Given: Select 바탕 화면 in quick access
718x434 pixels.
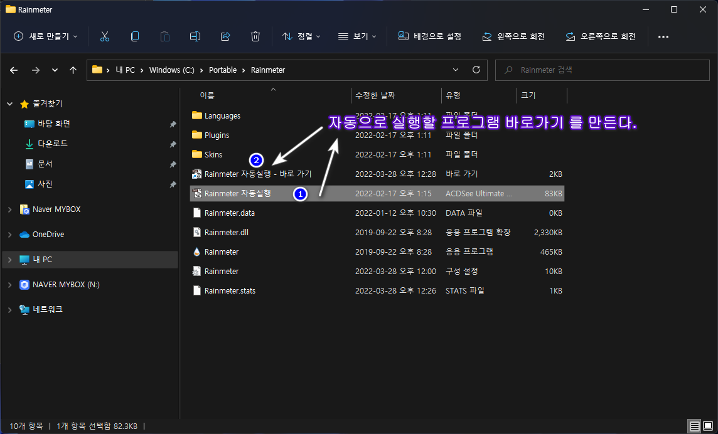Looking at the screenshot, I should (x=53, y=124).
